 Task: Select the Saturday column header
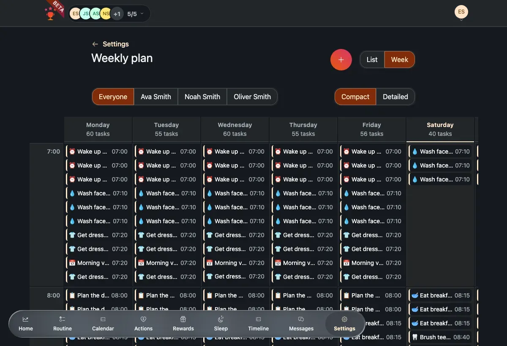click(440, 130)
